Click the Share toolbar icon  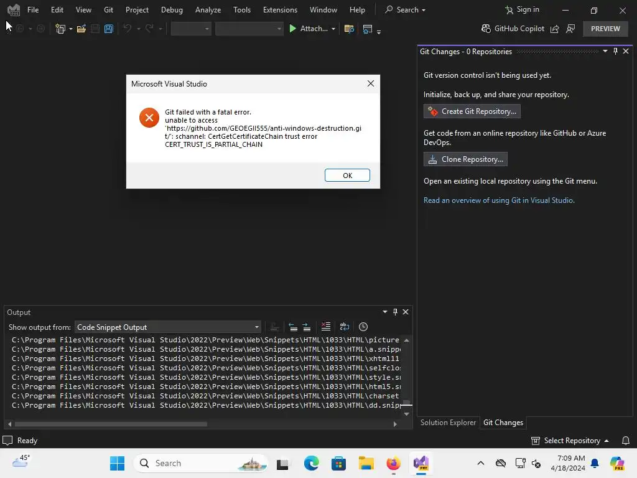coord(554,29)
